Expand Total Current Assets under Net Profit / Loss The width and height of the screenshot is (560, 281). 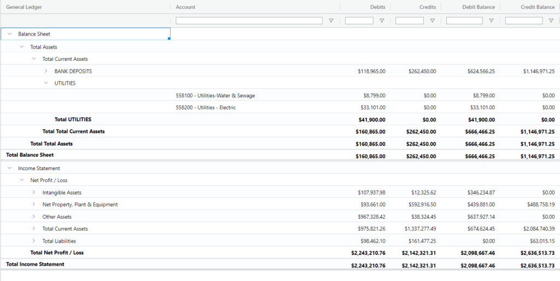tap(34, 229)
